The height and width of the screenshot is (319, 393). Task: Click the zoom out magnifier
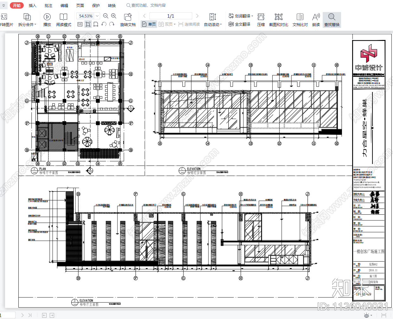(x=106, y=16)
